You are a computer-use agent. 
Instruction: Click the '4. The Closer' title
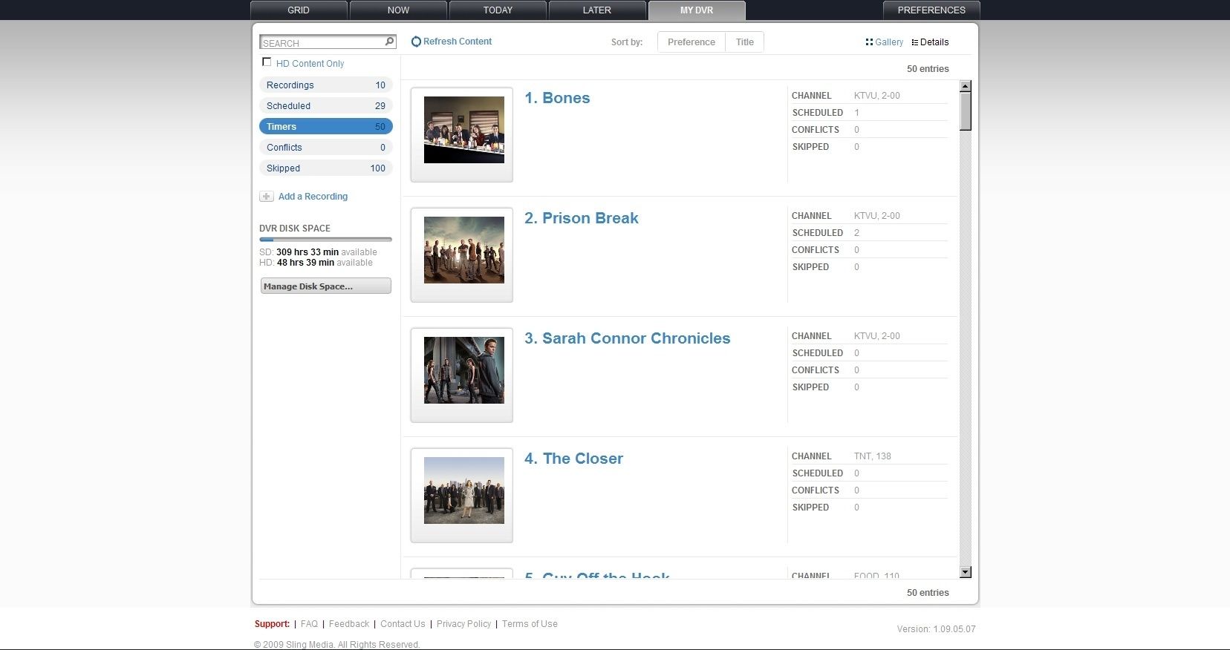click(573, 459)
